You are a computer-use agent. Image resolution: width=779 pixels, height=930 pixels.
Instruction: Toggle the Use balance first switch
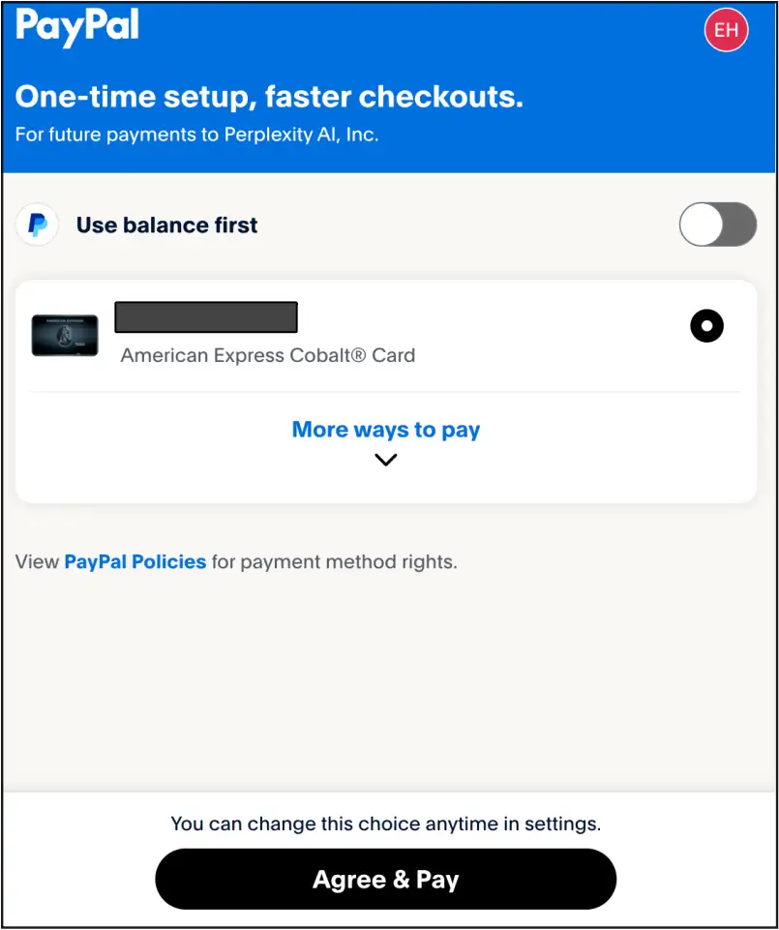(717, 225)
